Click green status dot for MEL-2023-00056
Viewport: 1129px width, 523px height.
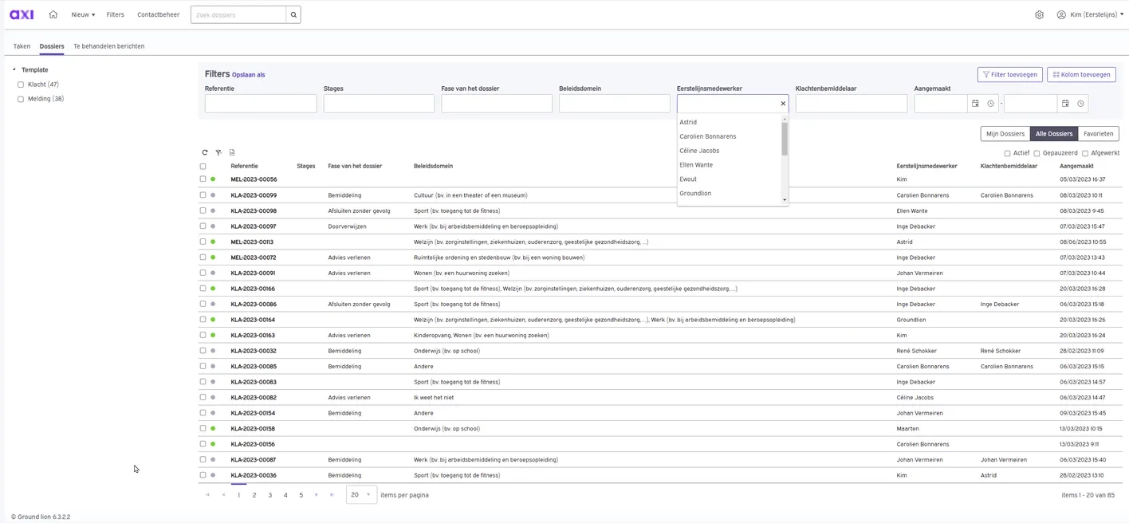(213, 179)
